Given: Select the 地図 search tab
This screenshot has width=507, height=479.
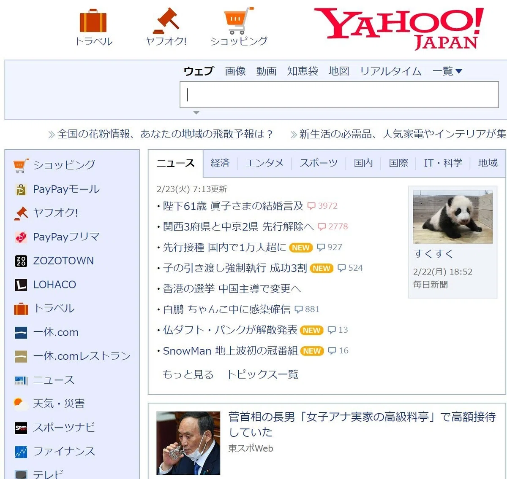Looking at the screenshot, I should (339, 71).
